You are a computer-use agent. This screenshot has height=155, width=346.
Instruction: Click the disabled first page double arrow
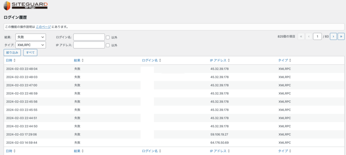(x=301, y=36)
